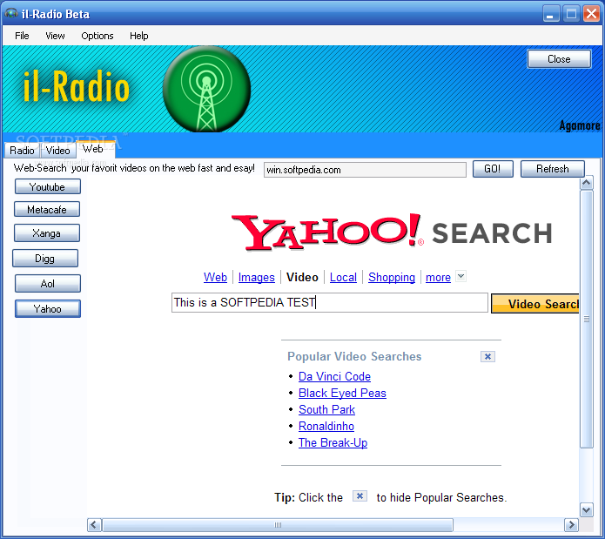
Task: Click the x icon in the Tip line
Action: tap(360, 496)
